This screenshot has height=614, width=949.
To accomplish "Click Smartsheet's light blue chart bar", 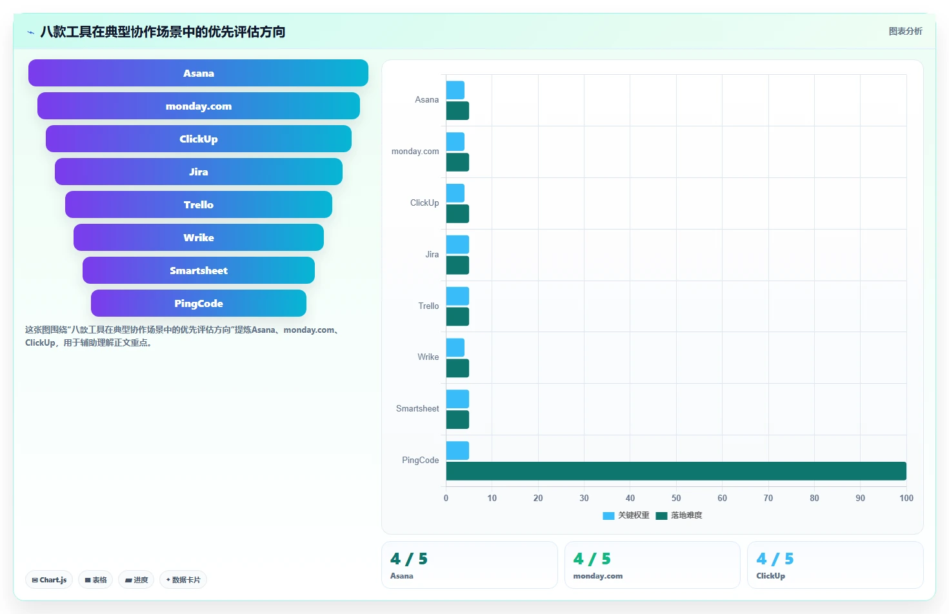I will pyautogui.click(x=457, y=399).
